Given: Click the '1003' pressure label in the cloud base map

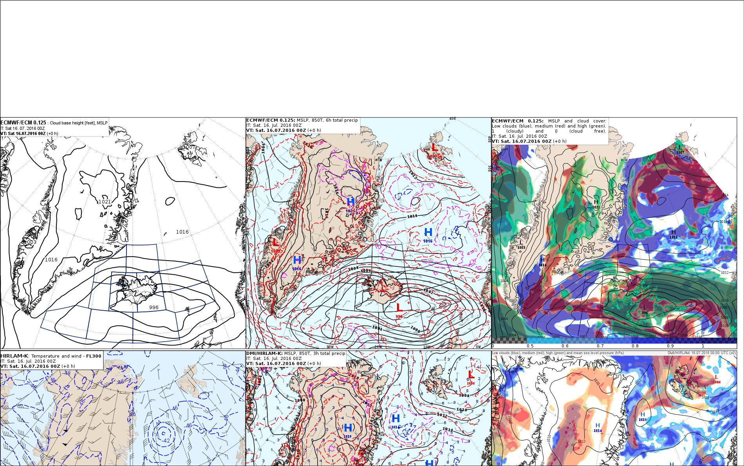Looking at the screenshot, I should [x=30, y=242].
